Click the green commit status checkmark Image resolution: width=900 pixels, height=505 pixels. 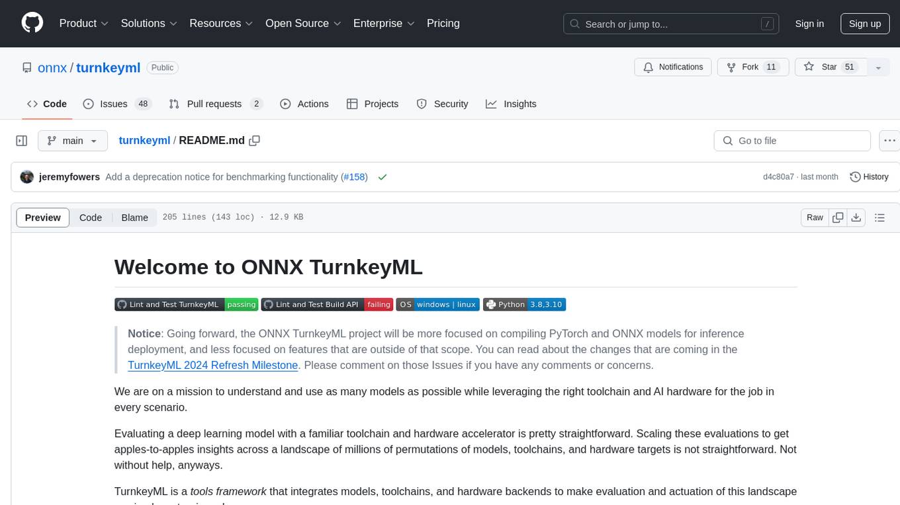(382, 177)
